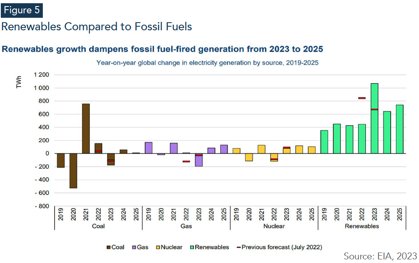Click the 'Previous forecast (July 2022)' legend text

coord(282,248)
